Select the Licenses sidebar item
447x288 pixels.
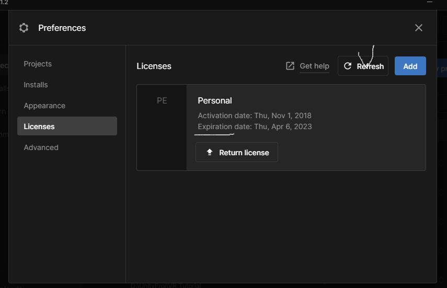tap(67, 126)
